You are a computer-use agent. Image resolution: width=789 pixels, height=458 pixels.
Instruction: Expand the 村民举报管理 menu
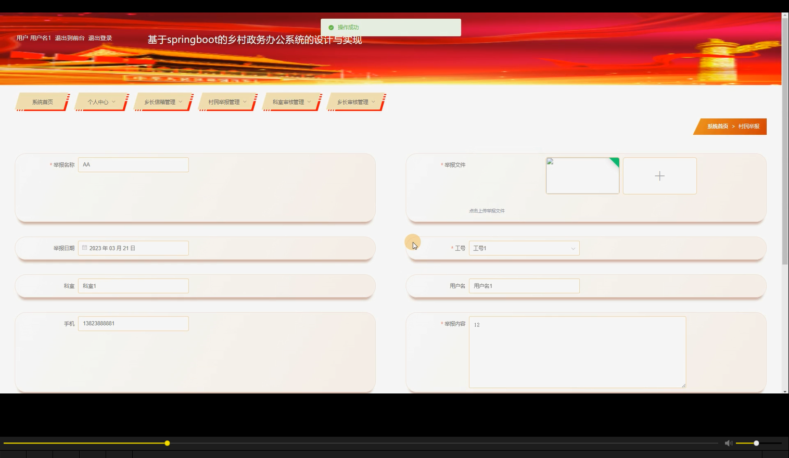227,102
